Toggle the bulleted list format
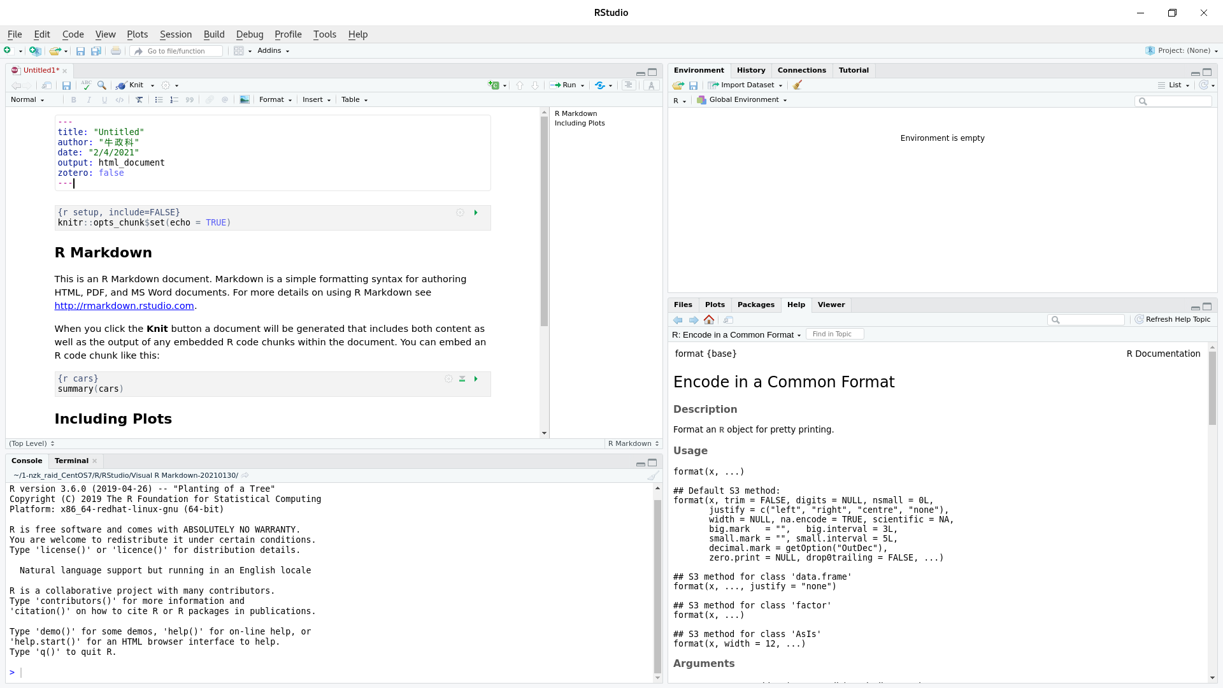The height and width of the screenshot is (688, 1223). pyautogui.click(x=159, y=99)
